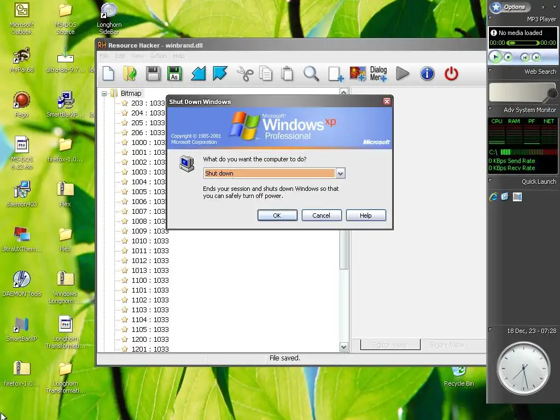Skip to next track in MP3 Player

point(536,57)
